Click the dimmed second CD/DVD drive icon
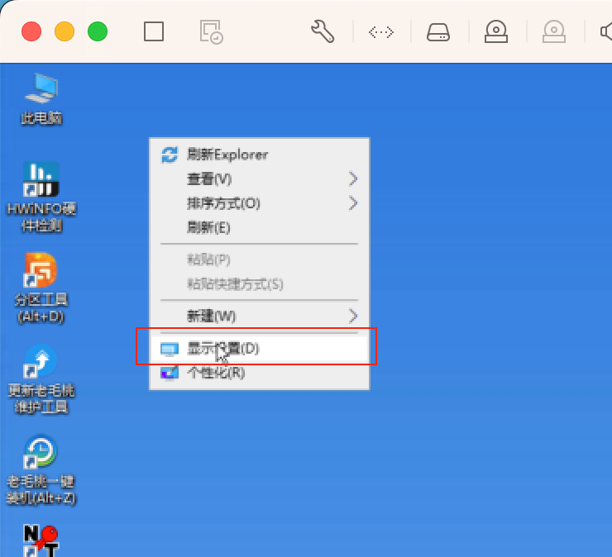Image resolution: width=612 pixels, height=557 pixels. pyautogui.click(x=554, y=31)
